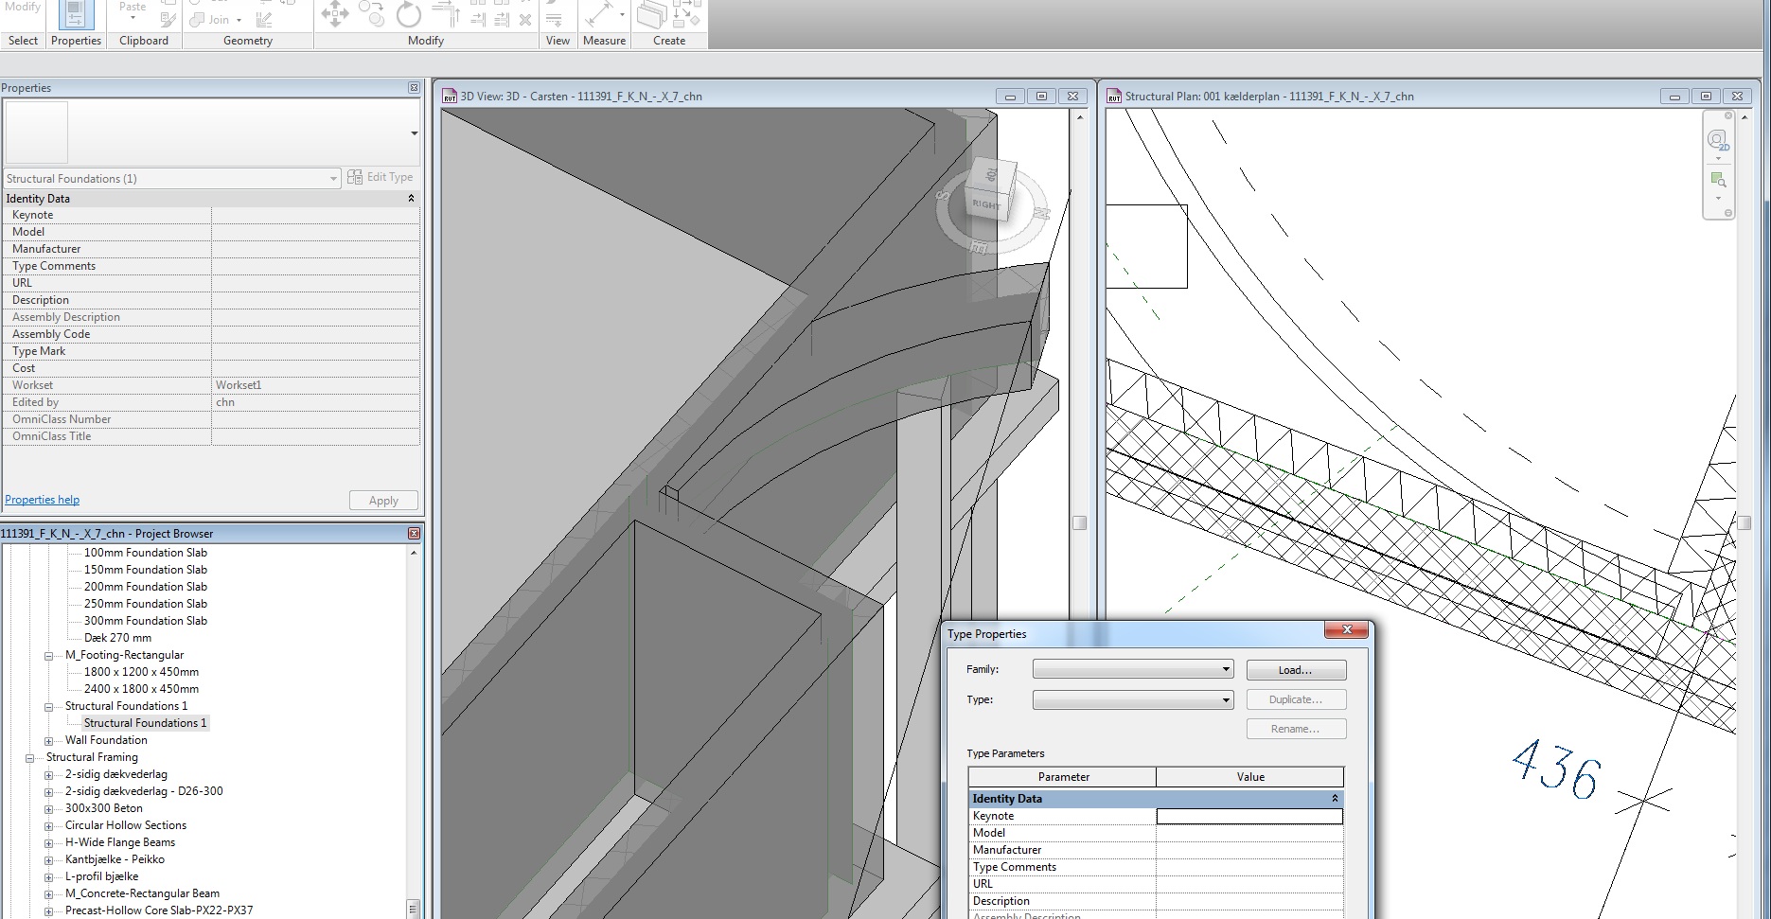Select the Rotate tool in Modify panel

coord(409,14)
